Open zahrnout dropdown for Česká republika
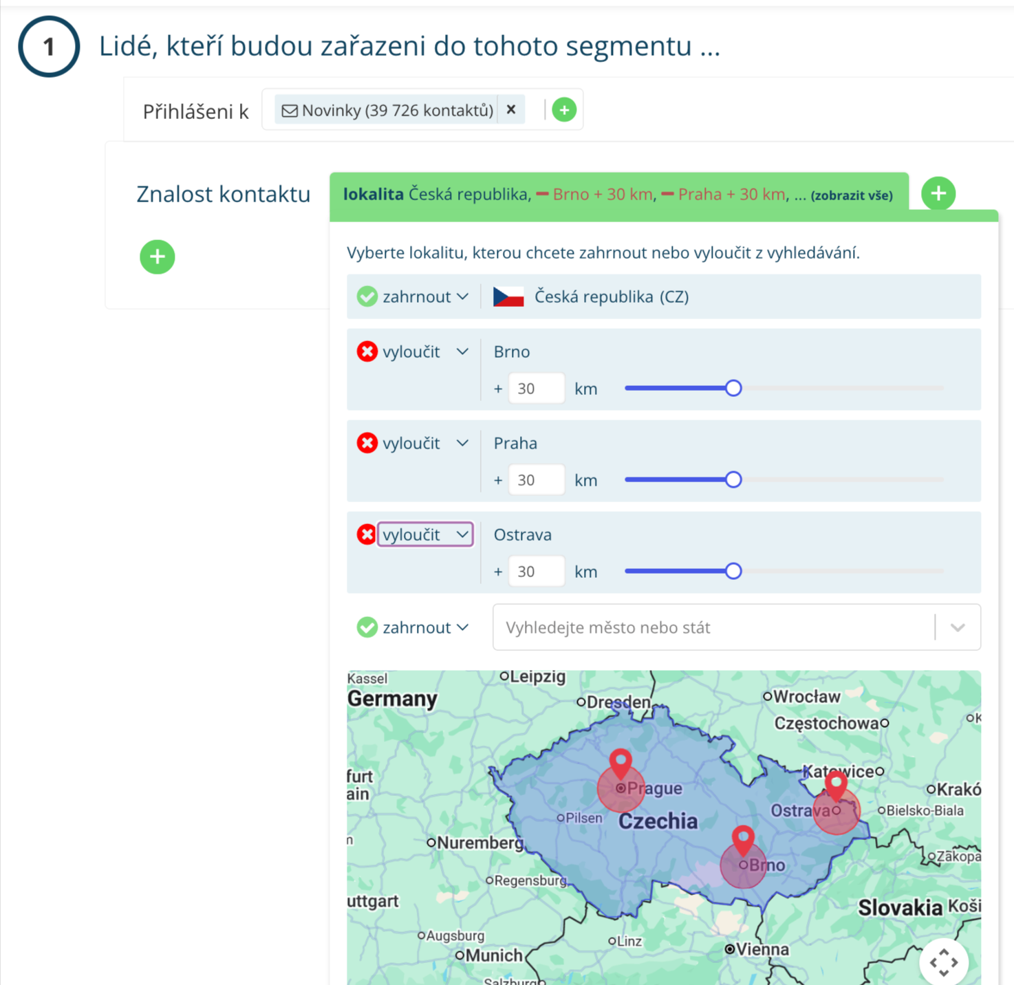 425,297
